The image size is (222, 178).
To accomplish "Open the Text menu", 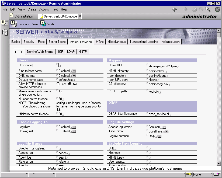I will pos(55,9).
